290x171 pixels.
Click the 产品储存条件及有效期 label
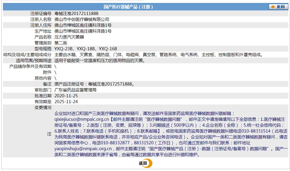[x=30, y=67]
